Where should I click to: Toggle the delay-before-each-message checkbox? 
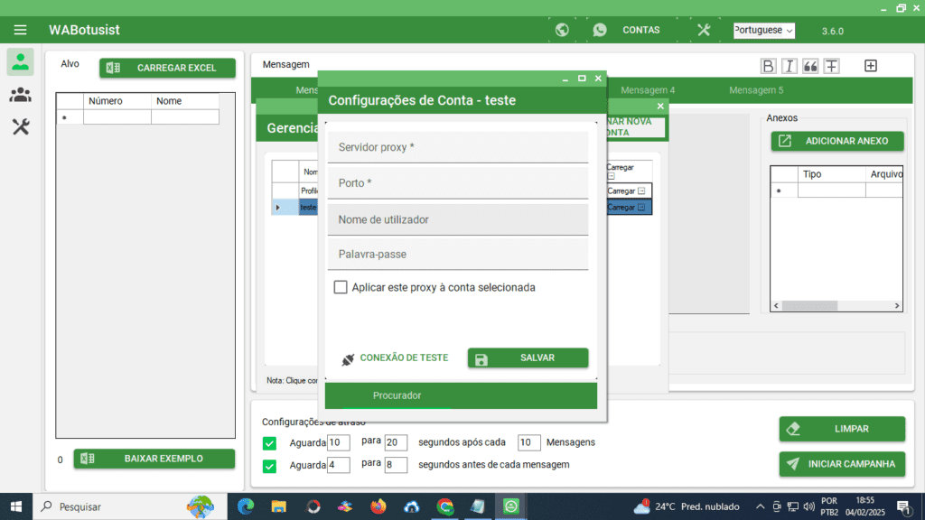tap(269, 466)
